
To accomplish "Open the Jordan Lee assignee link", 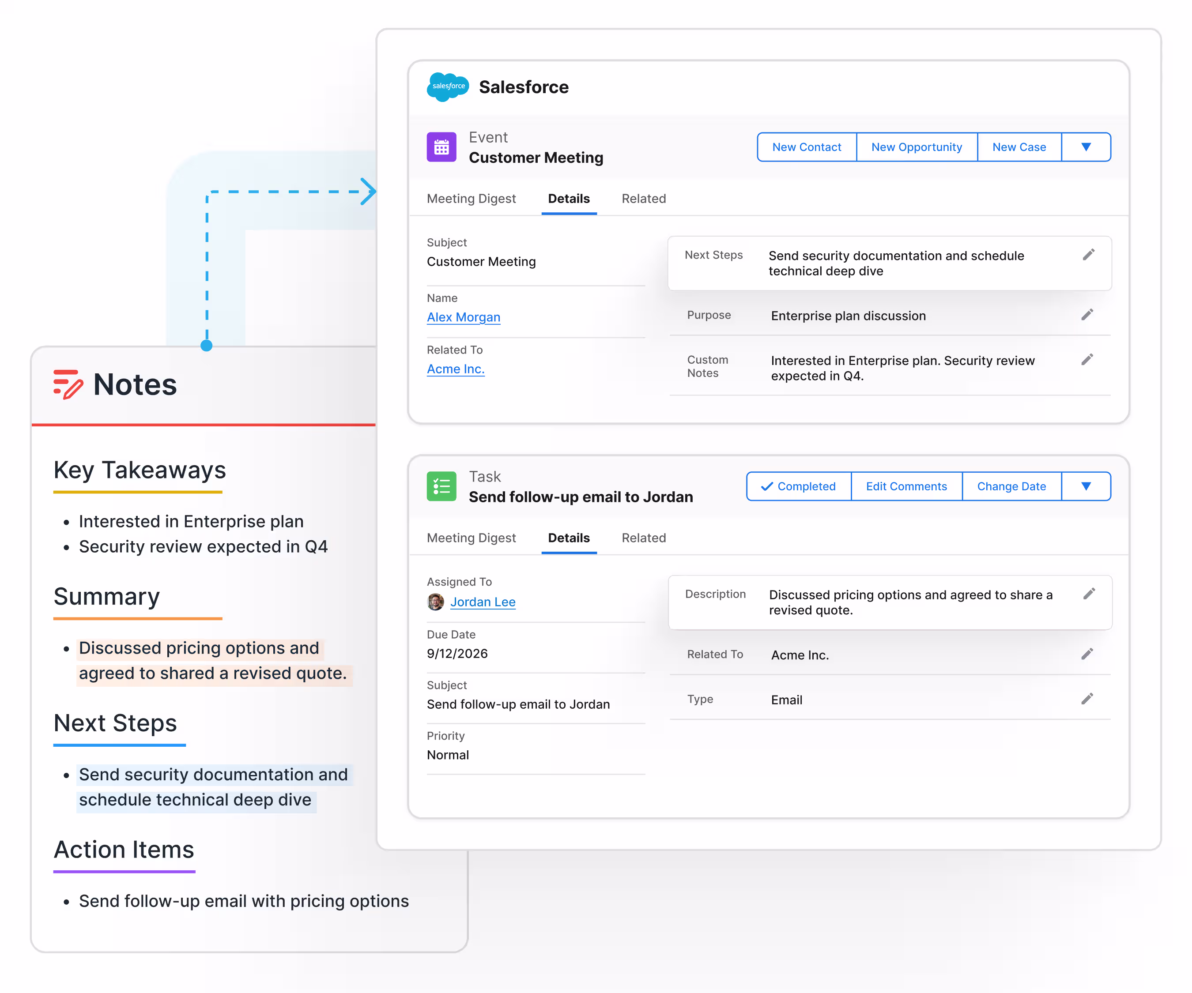I will point(483,602).
